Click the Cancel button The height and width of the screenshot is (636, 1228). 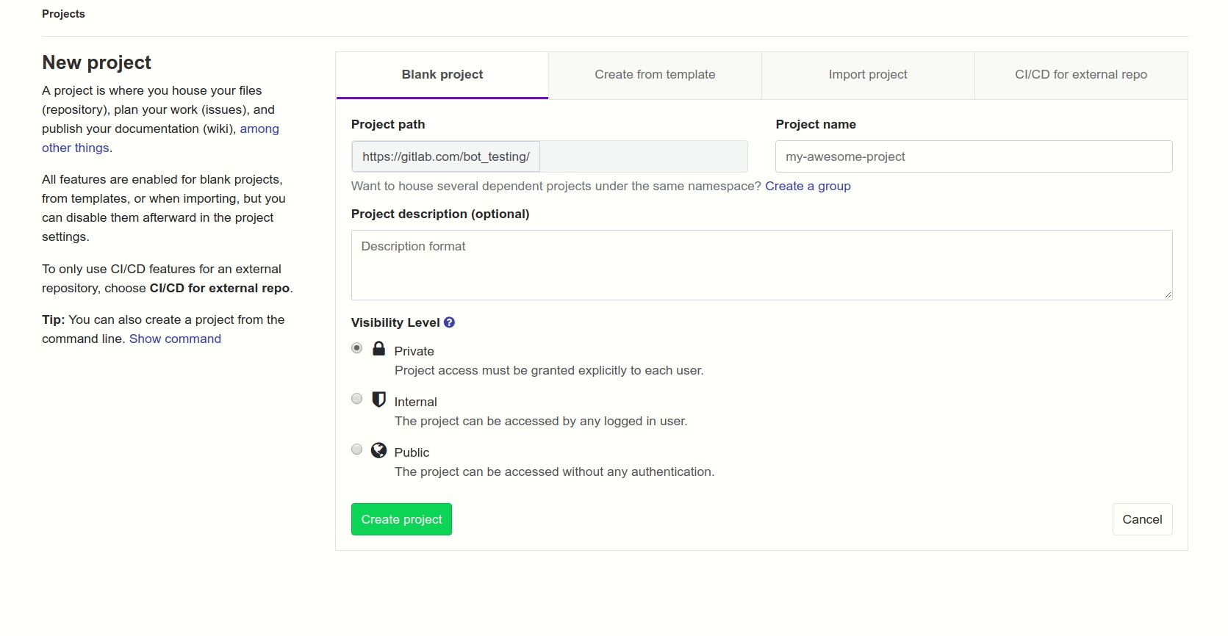pyautogui.click(x=1142, y=519)
